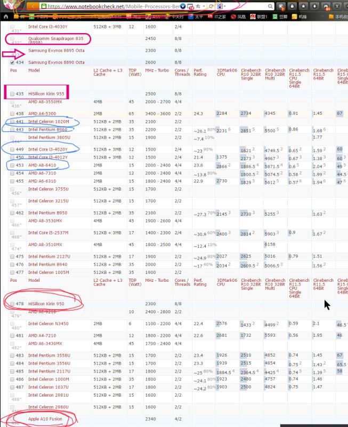Click the magnifier search icon
The image size is (348, 427).
click(270, 6)
